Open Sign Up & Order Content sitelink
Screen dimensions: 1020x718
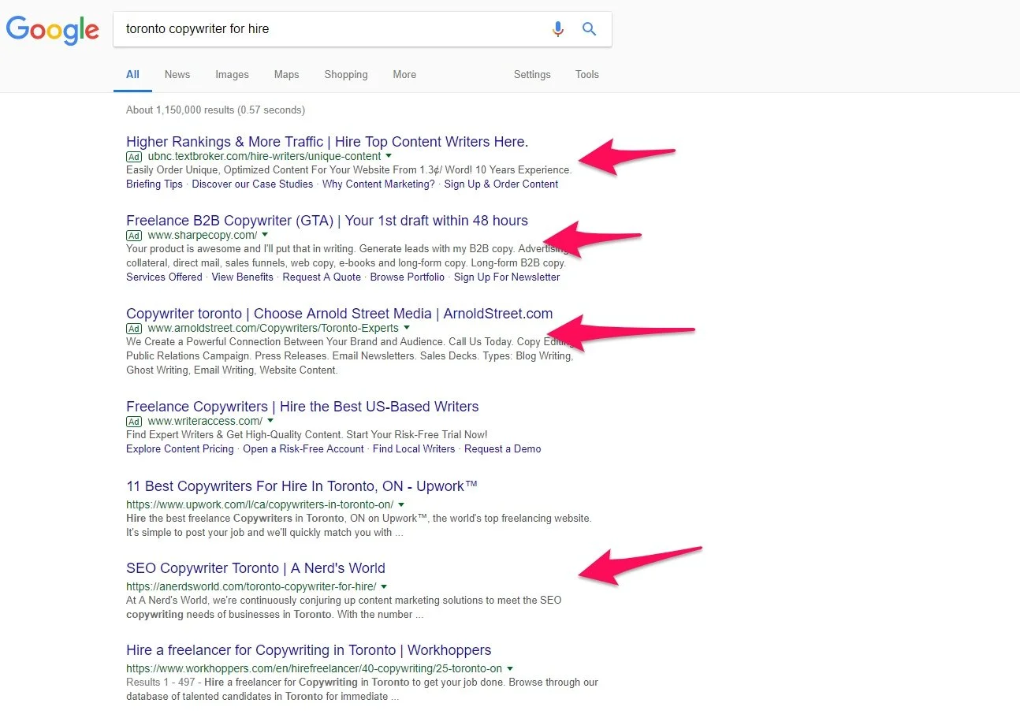(501, 184)
